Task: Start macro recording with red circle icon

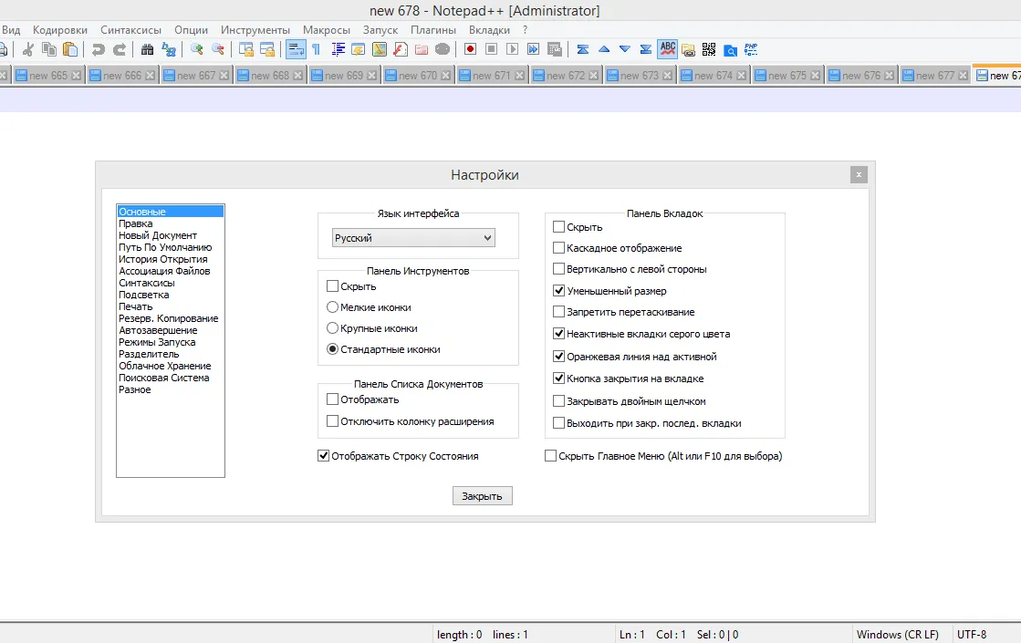Action: click(470, 49)
